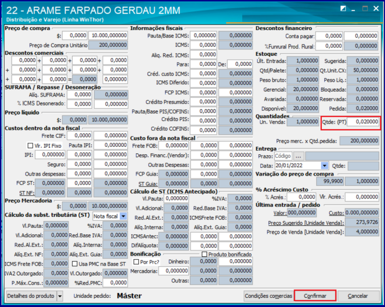
Task: Click the %Red.PMC field
Action: pyautogui.click(x=115, y=283)
